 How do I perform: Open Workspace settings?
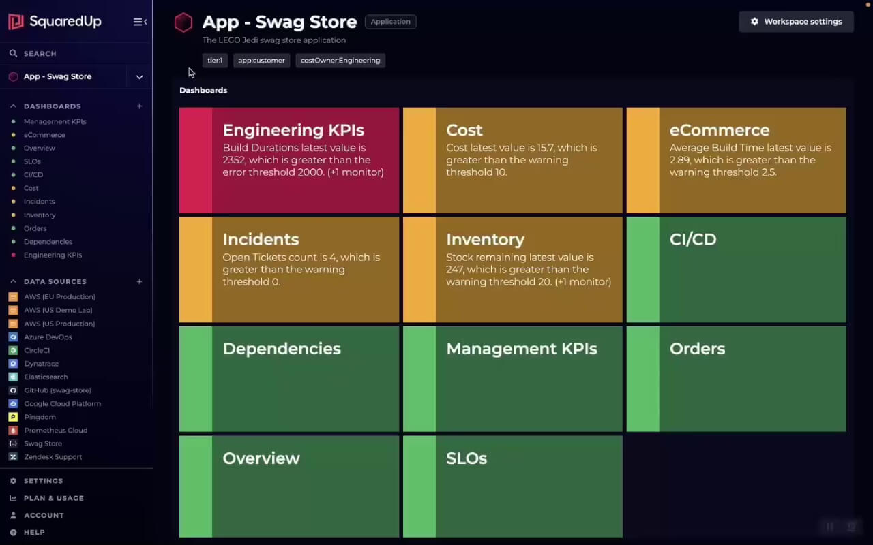tap(796, 22)
